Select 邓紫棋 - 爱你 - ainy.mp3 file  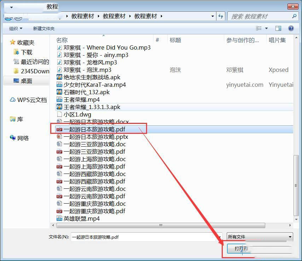click(92, 55)
